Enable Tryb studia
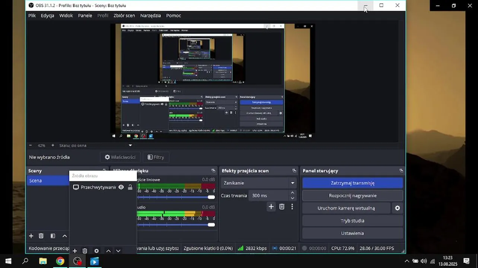Viewport: 478px width, 268px height. (x=353, y=221)
